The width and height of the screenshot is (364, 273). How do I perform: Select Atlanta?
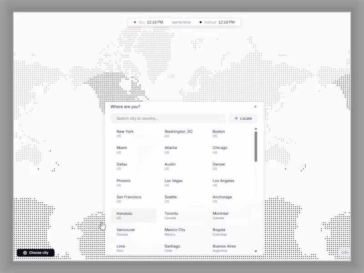click(x=182, y=150)
